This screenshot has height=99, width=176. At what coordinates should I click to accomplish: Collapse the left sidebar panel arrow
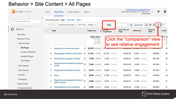coord(43,18)
